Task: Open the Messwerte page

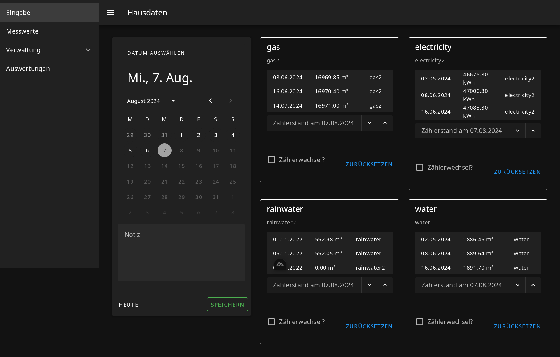Action: point(50,31)
